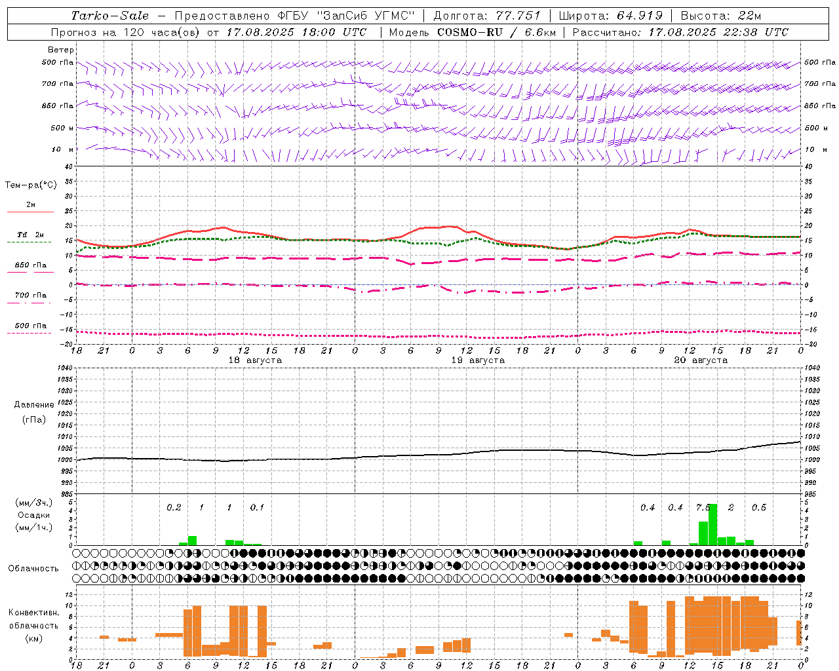
Task: Click the 40 value on left temperature axis
Action: [69, 166]
